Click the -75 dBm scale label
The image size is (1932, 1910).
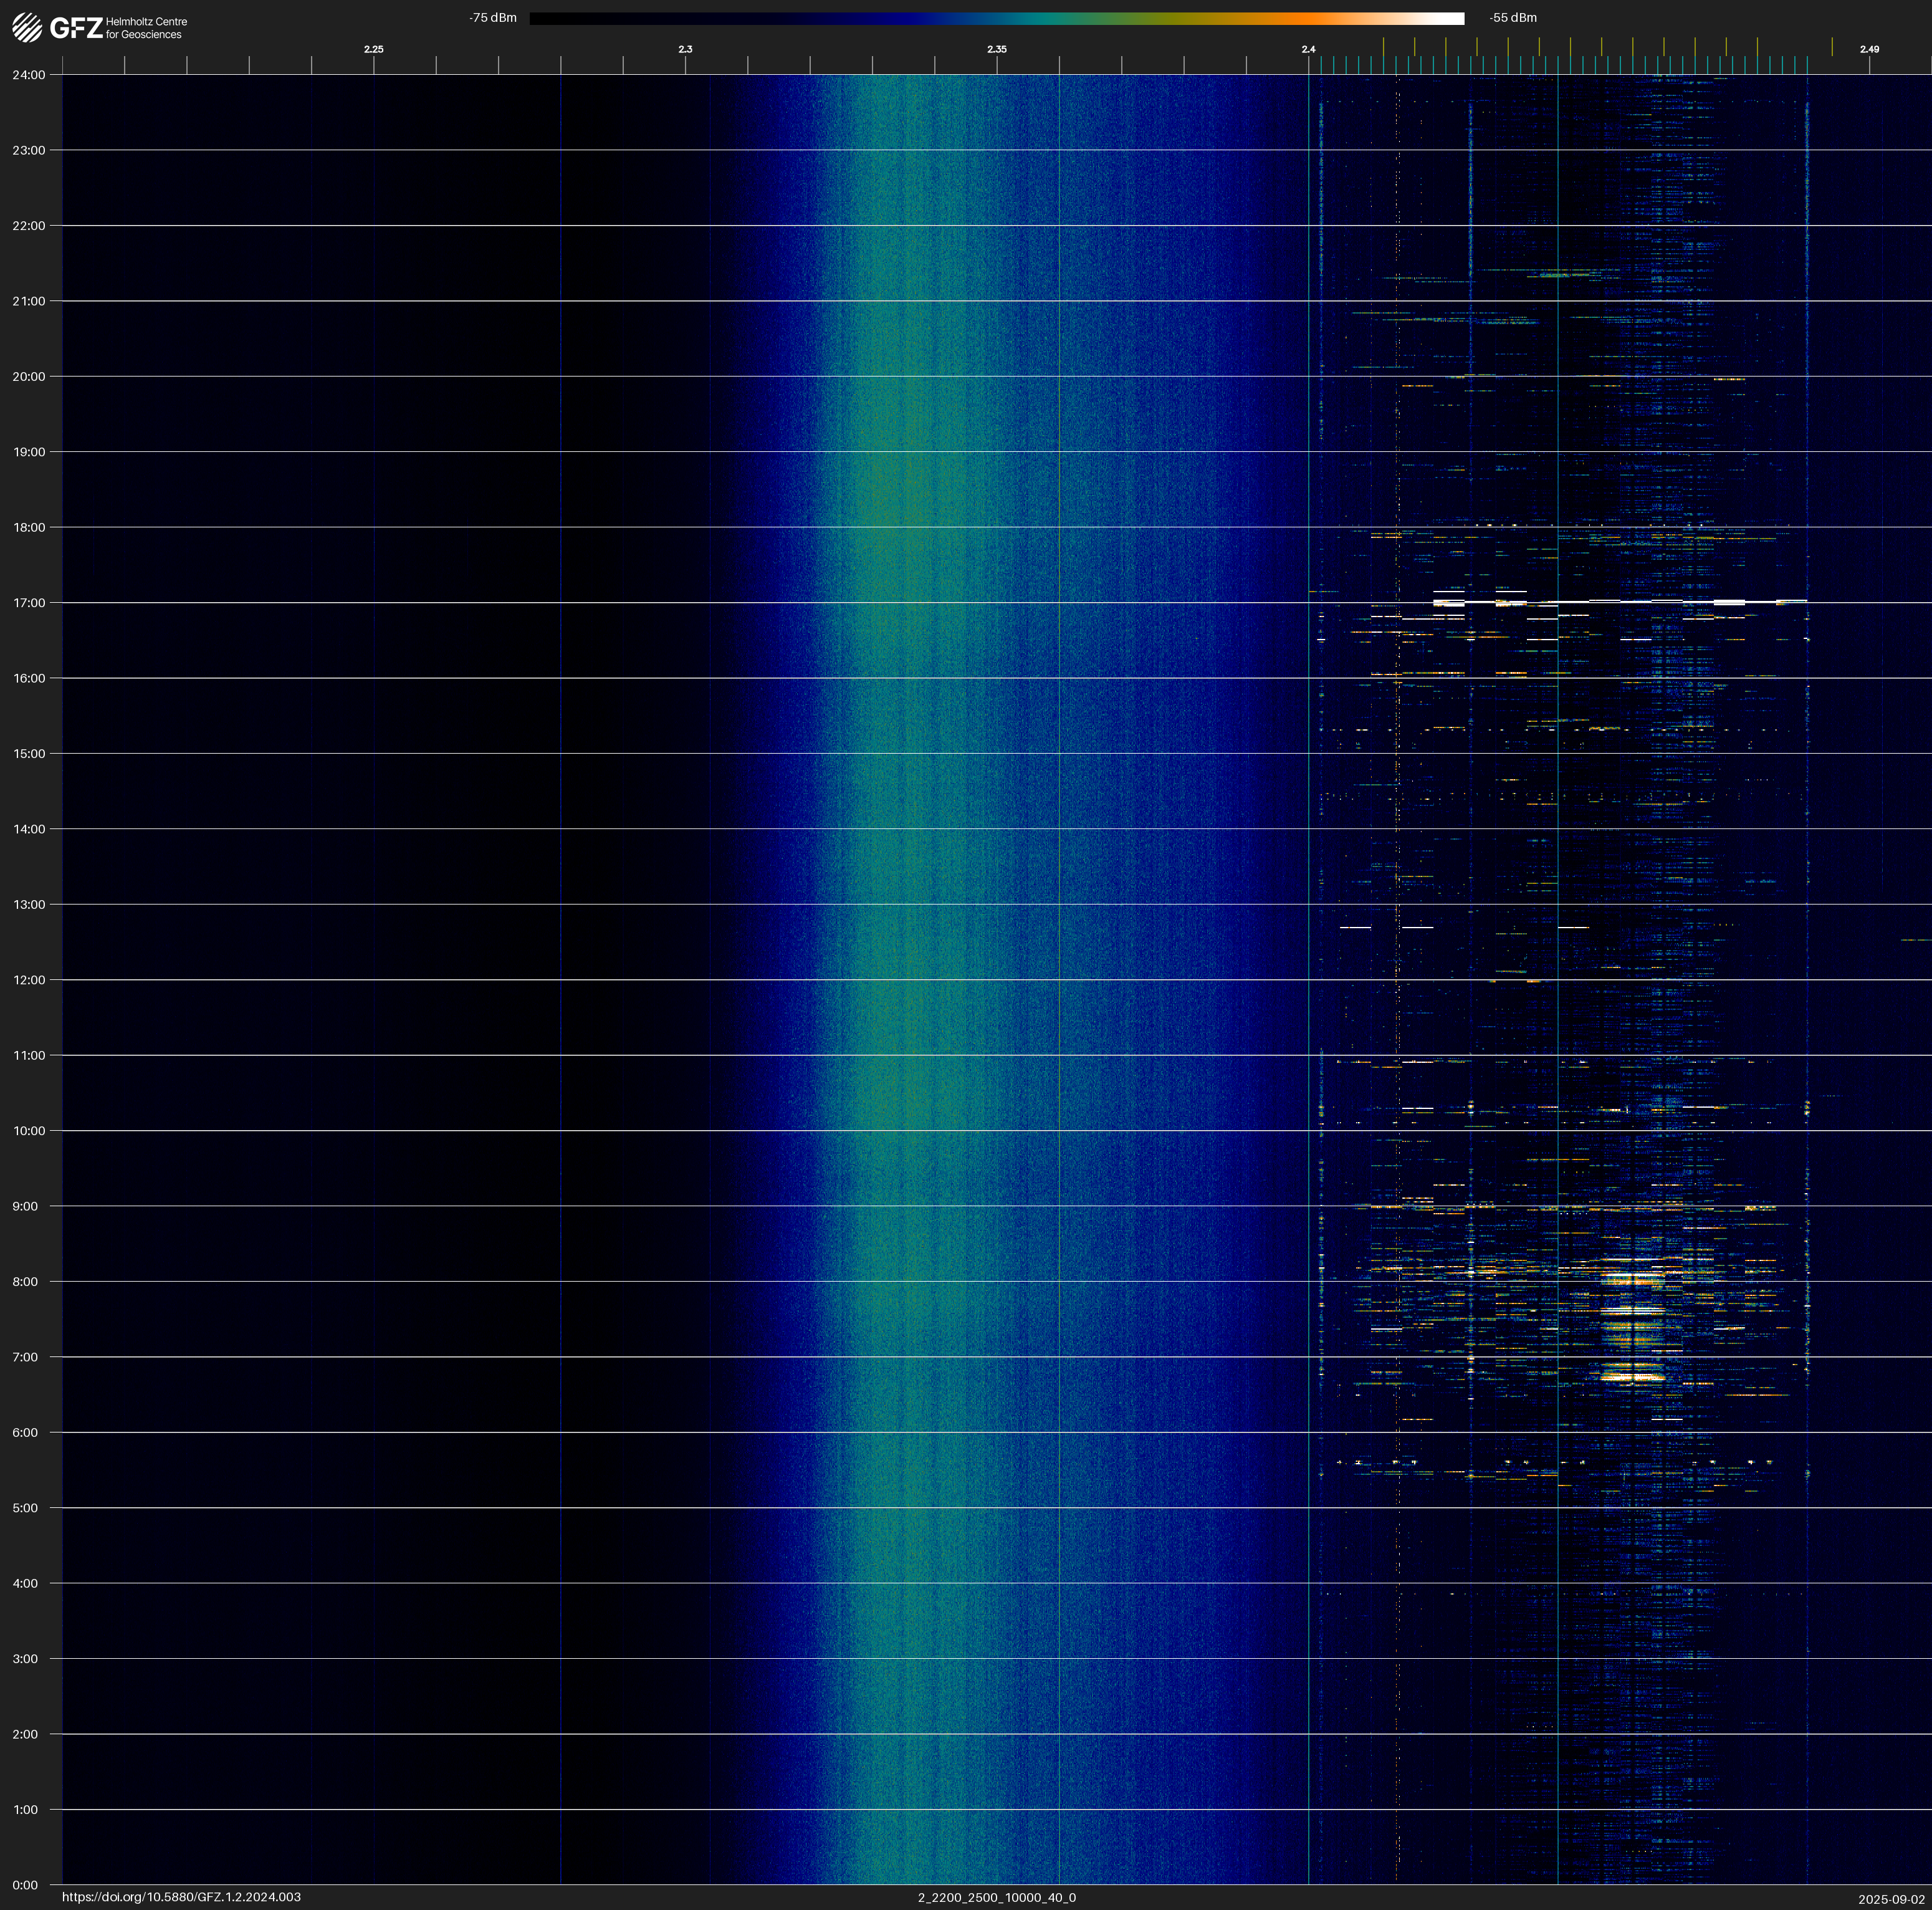[x=493, y=18]
